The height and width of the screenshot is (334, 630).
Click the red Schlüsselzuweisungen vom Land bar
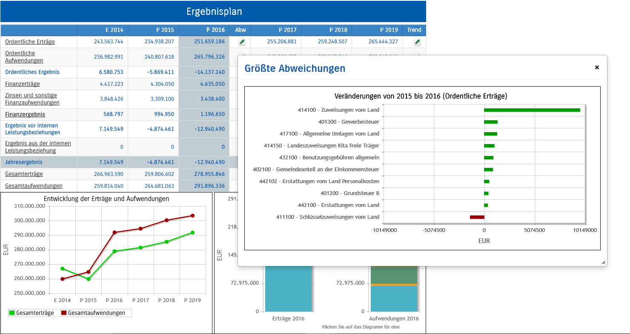tap(477, 217)
